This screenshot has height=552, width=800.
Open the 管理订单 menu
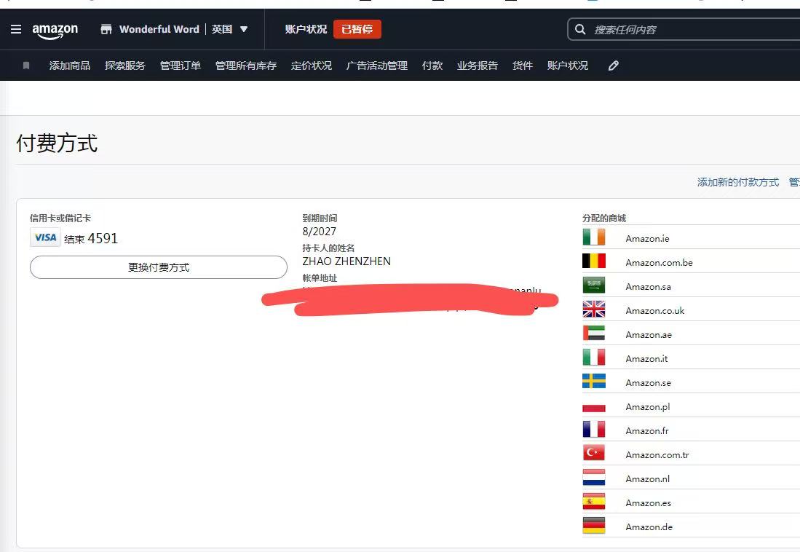pos(180,66)
